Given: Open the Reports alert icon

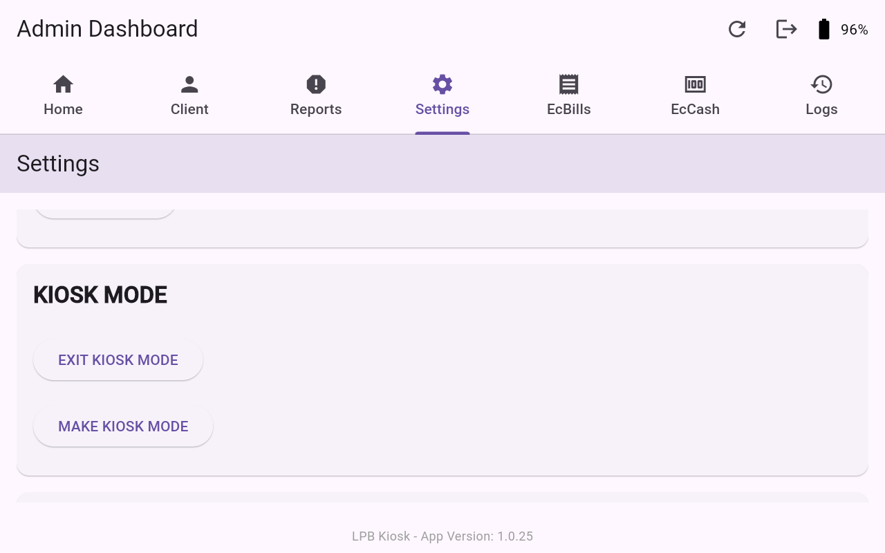Looking at the screenshot, I should click(316, 84).
